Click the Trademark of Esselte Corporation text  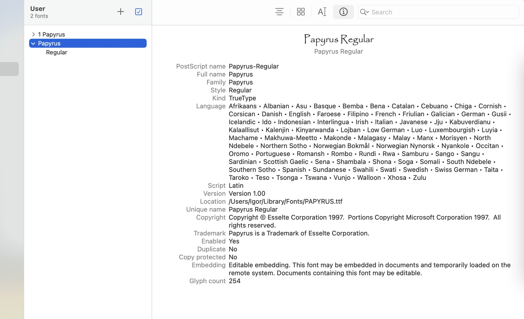299,233
